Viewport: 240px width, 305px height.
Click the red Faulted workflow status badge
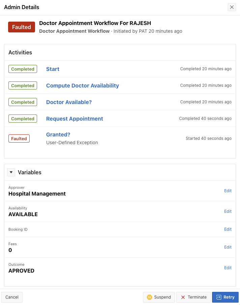(x=22, y=27)
